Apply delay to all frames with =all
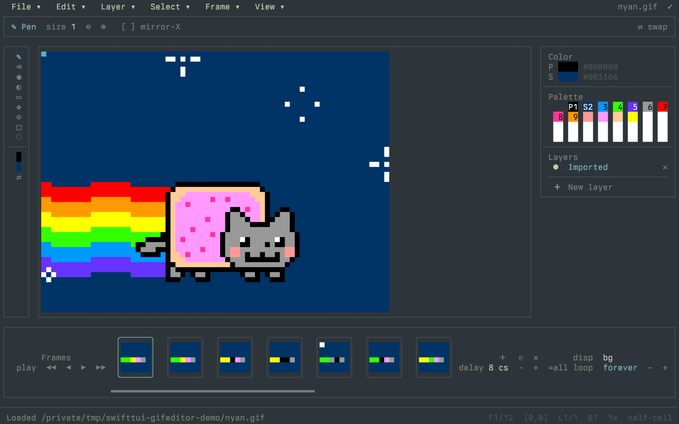The height and width of the screenshot is (424, 679). (x=558, y=368)
